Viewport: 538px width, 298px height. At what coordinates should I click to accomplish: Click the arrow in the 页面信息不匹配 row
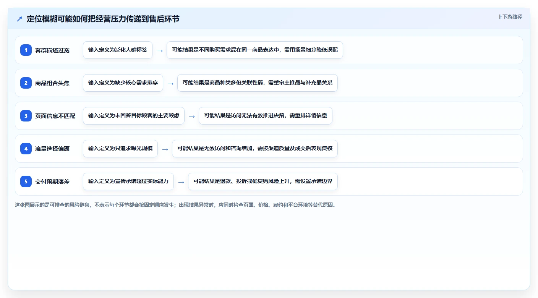(192, 116)
